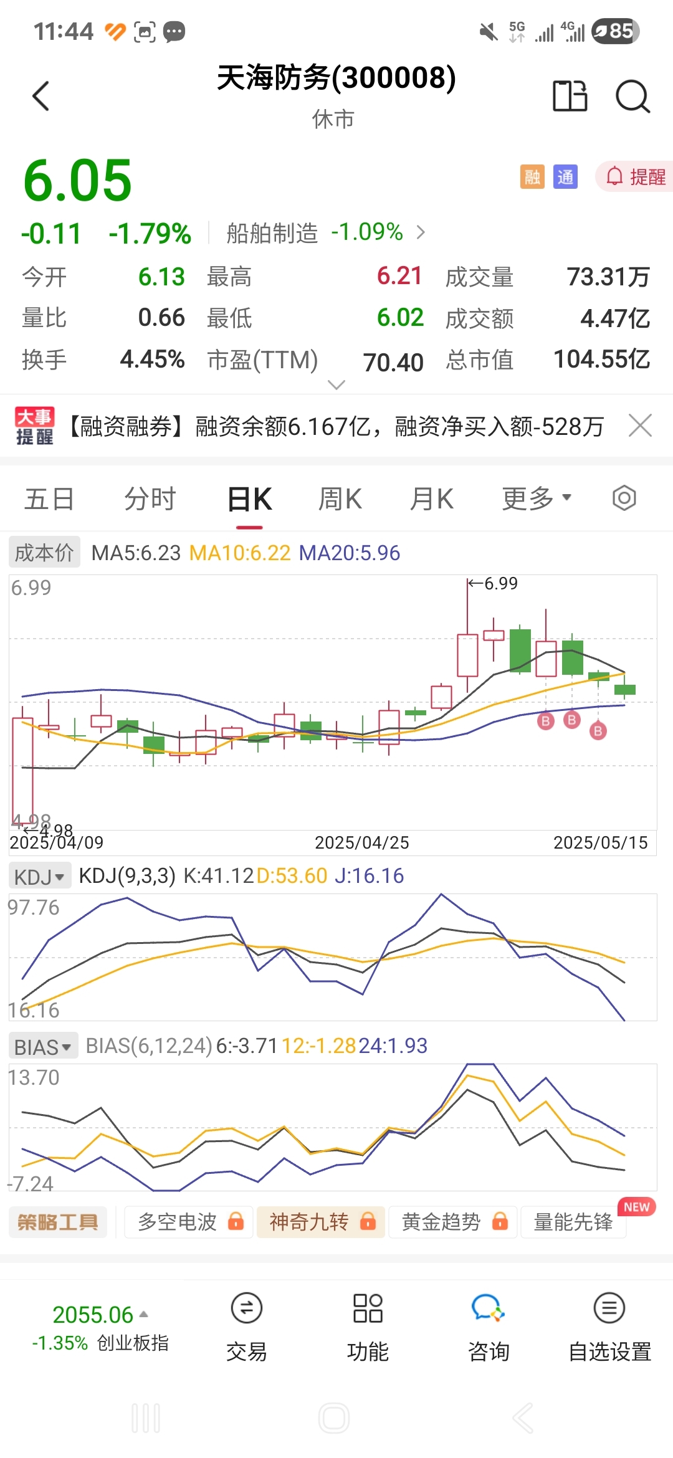Switch to 月K chart tab
This screenshot has width=673, height=1458.
coord(432,499)
